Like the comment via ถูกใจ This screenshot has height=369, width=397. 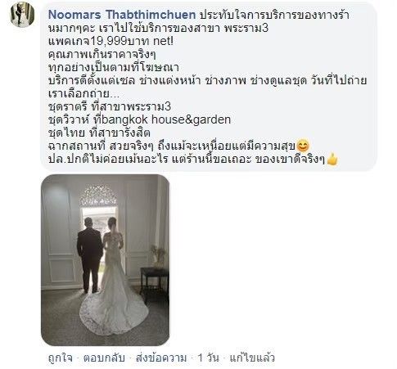coord(61,358)
